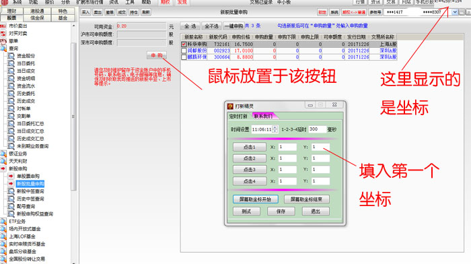Uncheck the 科华申购 row checkbox
471x264 pixels.
coord(184,44)
